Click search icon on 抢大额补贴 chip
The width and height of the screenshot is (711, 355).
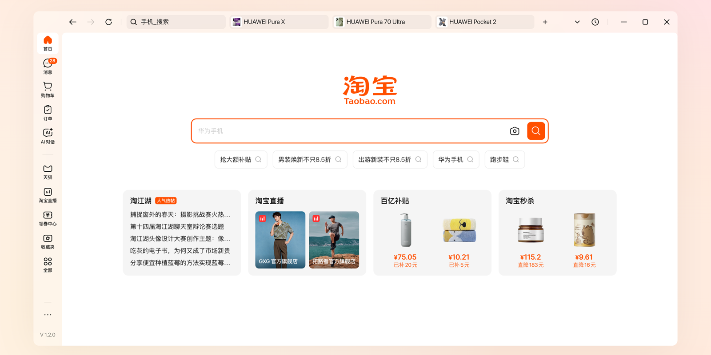258,159
